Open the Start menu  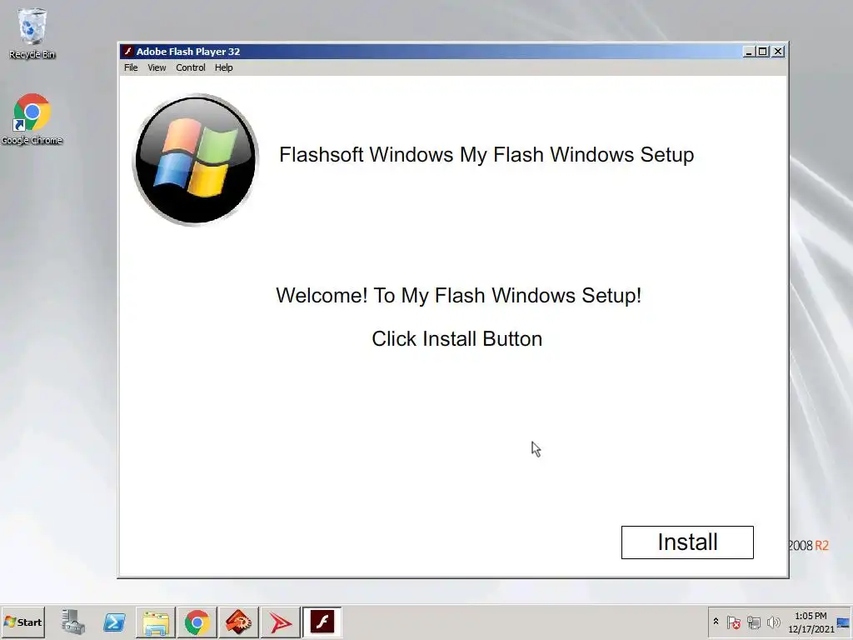(x=22, y=622)
